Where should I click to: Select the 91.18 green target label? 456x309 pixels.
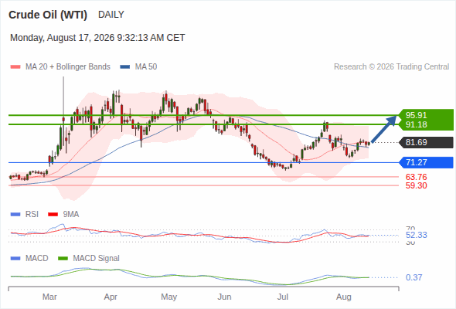(416, 124)
